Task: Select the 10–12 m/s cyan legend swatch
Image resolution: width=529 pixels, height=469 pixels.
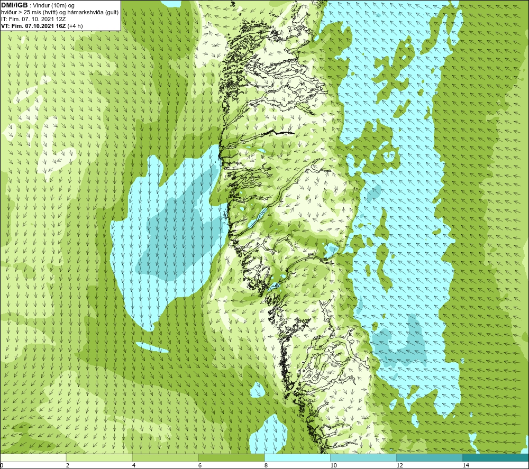Action: point(364,457)
